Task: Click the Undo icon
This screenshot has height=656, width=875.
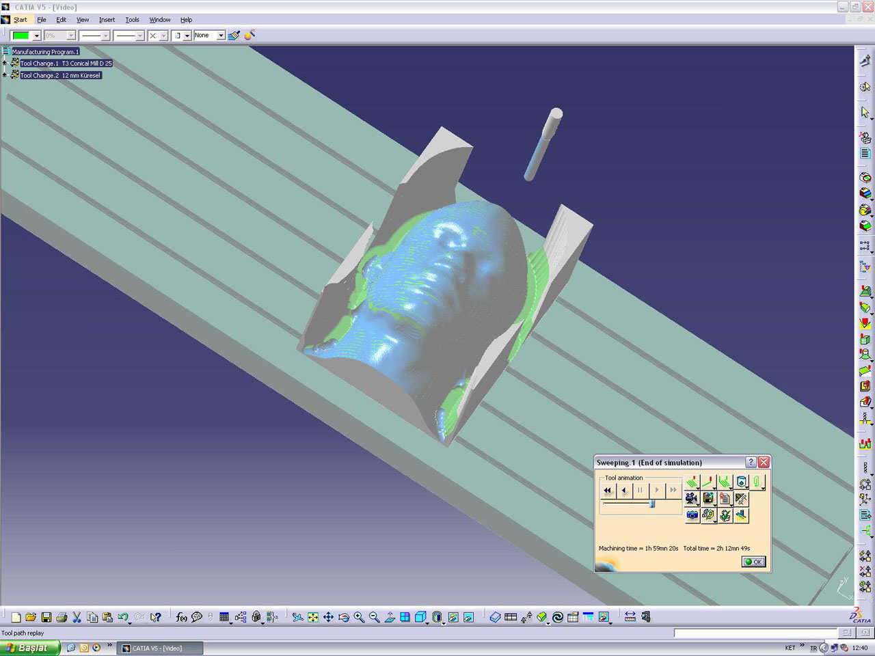Action: click(123, 617)
